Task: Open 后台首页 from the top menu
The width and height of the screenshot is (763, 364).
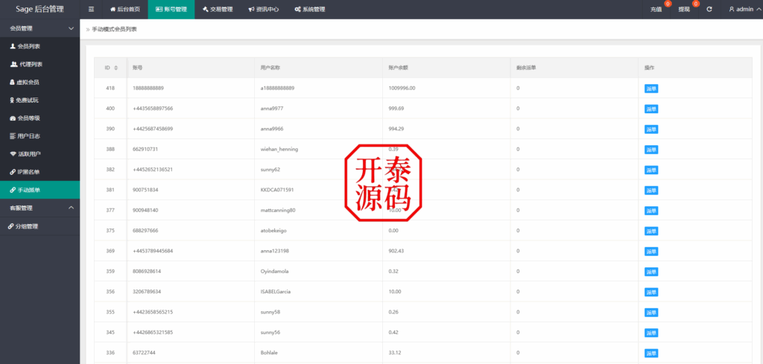Action: pyautogui.click(x=125, y=9)
